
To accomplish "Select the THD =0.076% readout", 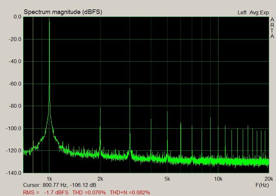I will pos(89,192).
